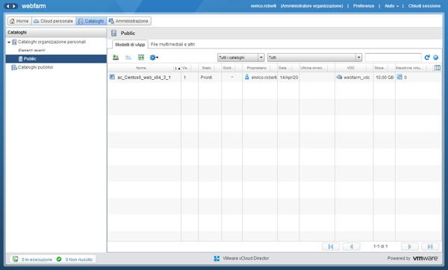Viewport: 448px width, 270px height.
Task: Go forward with the right navigation arrow
Action: pyautogui.click(x=14, y=6)
